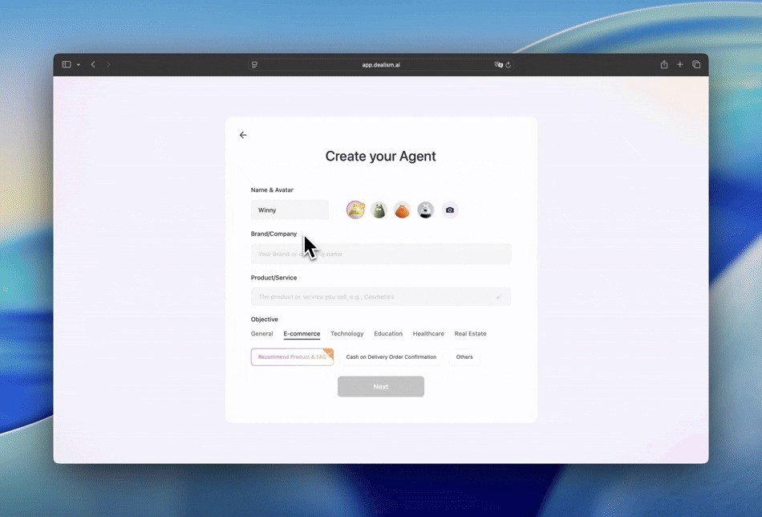This screenshot has width=762, height=517.
Task: Focus the Product/Service input field
Action: (381, 297)
